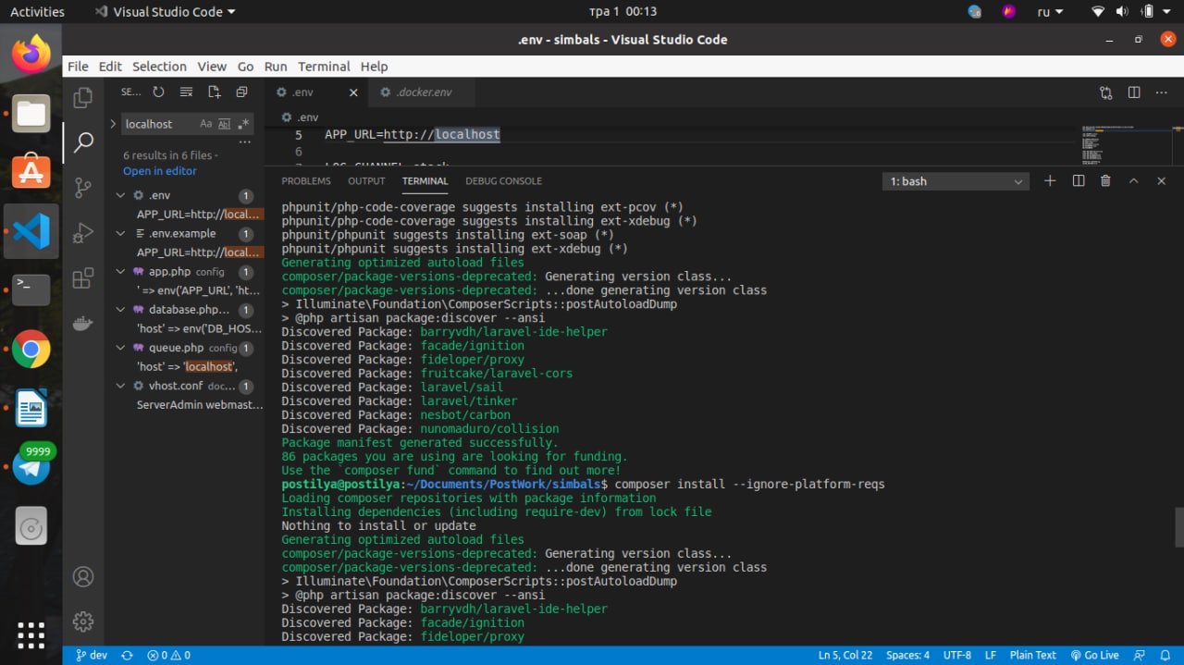Switch to the DEBUG CONSOLE tab
1184x665 pixels.
(503, 181)
